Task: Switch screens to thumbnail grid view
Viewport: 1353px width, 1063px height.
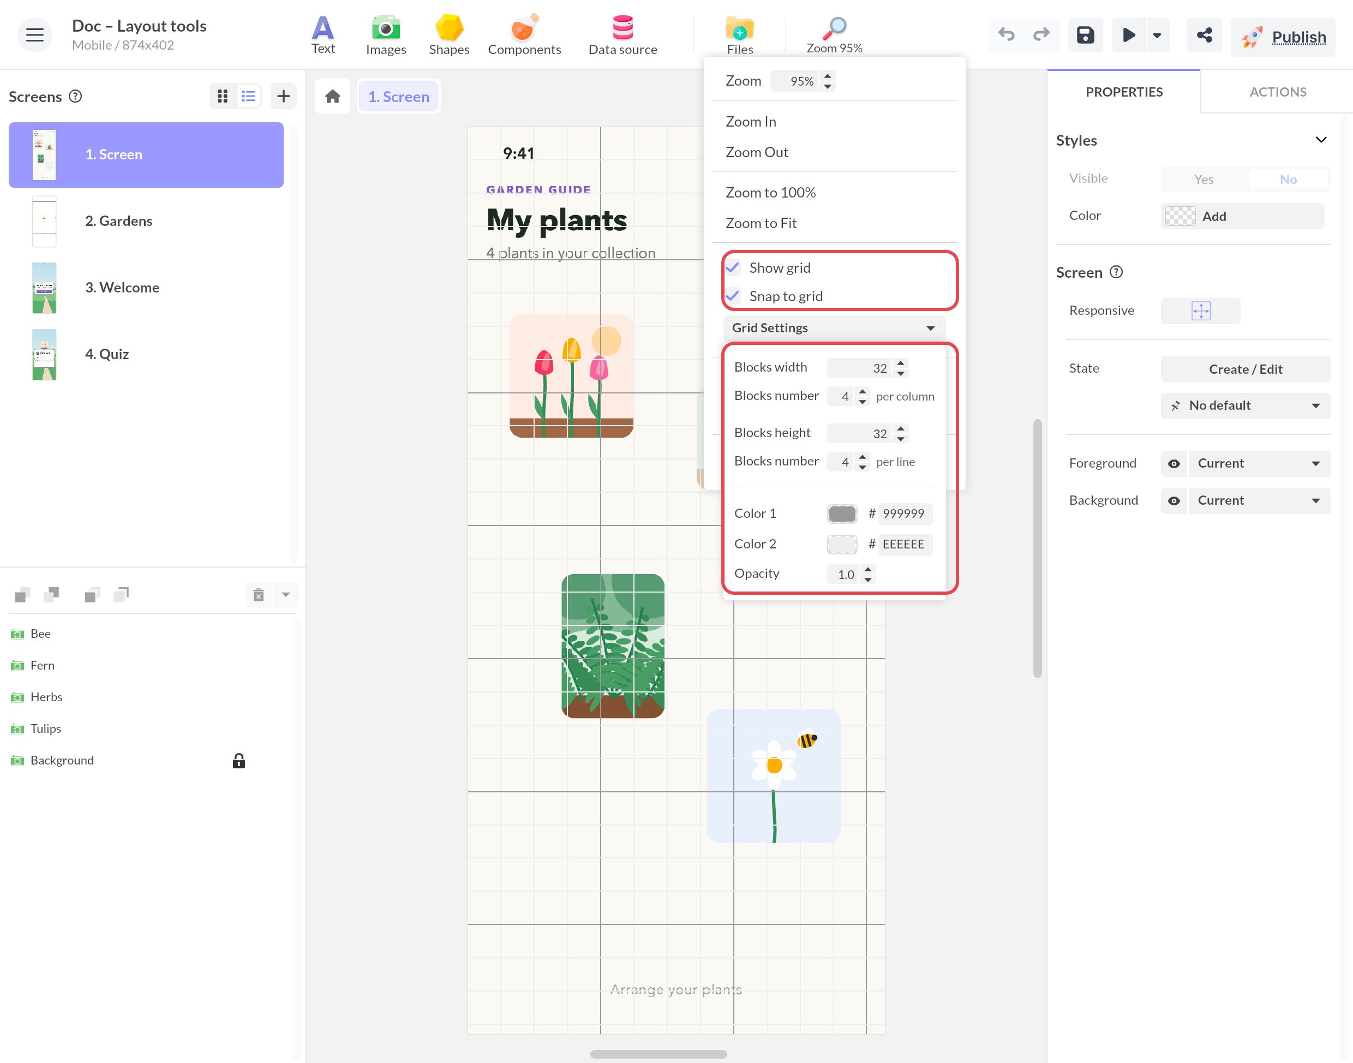Action: [223, 96]
